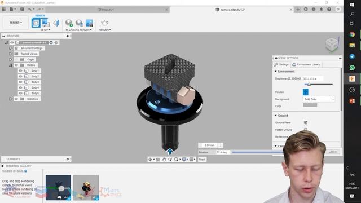361x203 pixels.
Task: Open the notifications bell icon
Action: [x=322, y=9]
